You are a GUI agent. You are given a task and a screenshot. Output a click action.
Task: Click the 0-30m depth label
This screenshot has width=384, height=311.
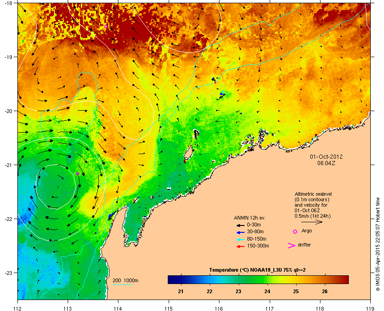point(254,225)
